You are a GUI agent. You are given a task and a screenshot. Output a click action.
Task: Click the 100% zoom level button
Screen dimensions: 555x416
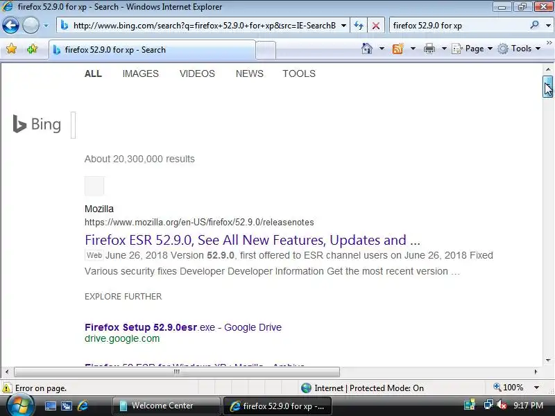point(509,388)
